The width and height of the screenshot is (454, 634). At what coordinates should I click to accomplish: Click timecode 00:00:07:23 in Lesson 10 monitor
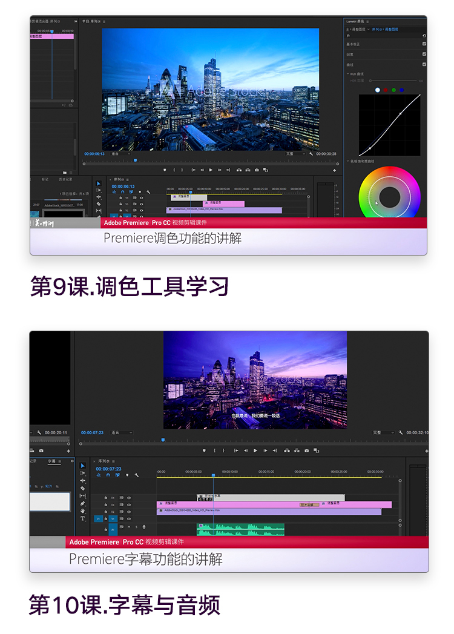coord(92,432)
